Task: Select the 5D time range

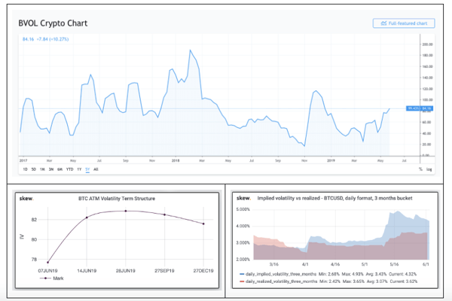Action: click(34, 169)
